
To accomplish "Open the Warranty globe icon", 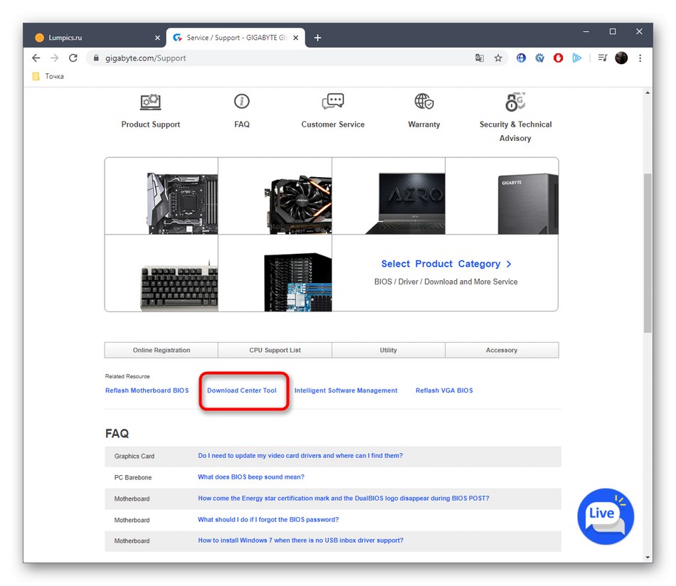I will pyautogui.click(x=424, y=101).
